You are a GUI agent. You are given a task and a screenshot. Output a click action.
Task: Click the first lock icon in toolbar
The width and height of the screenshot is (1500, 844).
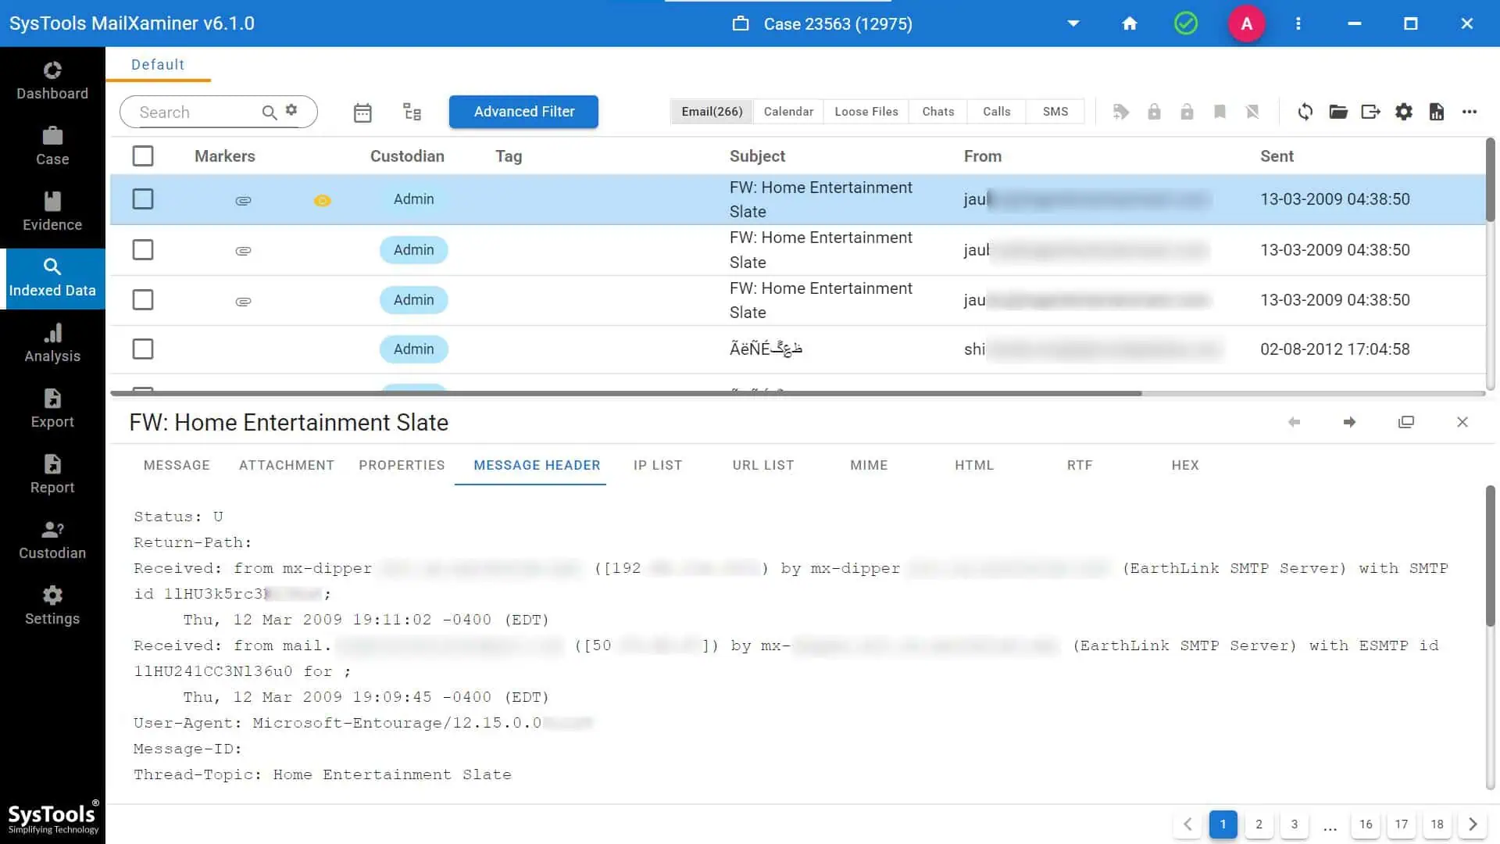[1154, 112]
